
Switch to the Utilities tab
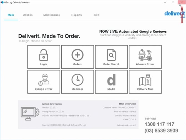[x=28, y=15]
